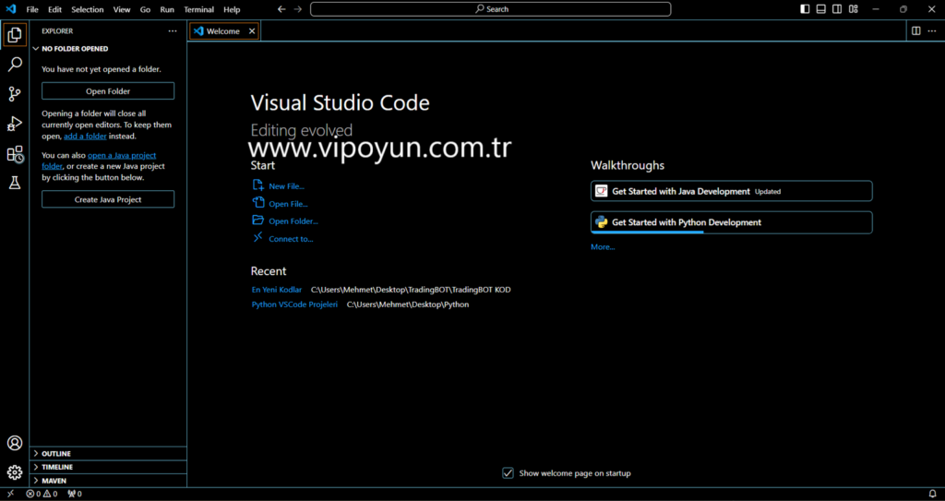The width and height of the screenshot is (945, 501).
Task: Toggle secondary side bar layout icon
Action: point(837,9)
